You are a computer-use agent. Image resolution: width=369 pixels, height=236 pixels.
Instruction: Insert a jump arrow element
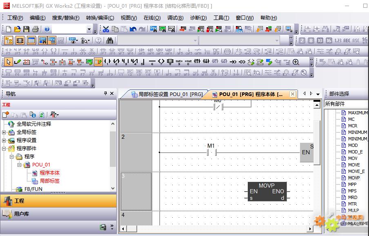233,62
